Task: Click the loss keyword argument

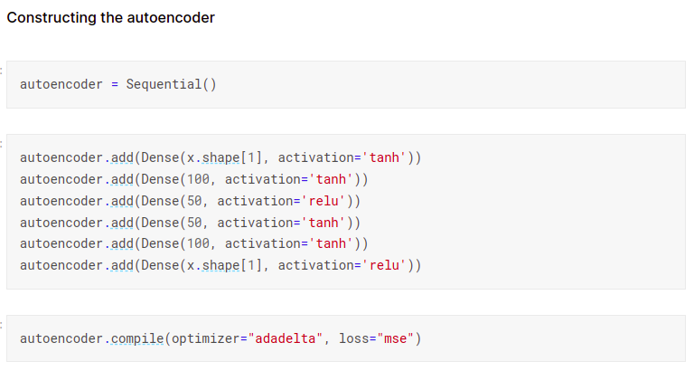Action: pos(354,339)
